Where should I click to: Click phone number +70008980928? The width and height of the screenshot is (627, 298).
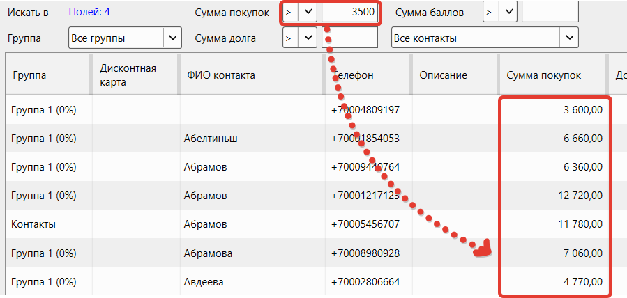click(x=365, y=253)
